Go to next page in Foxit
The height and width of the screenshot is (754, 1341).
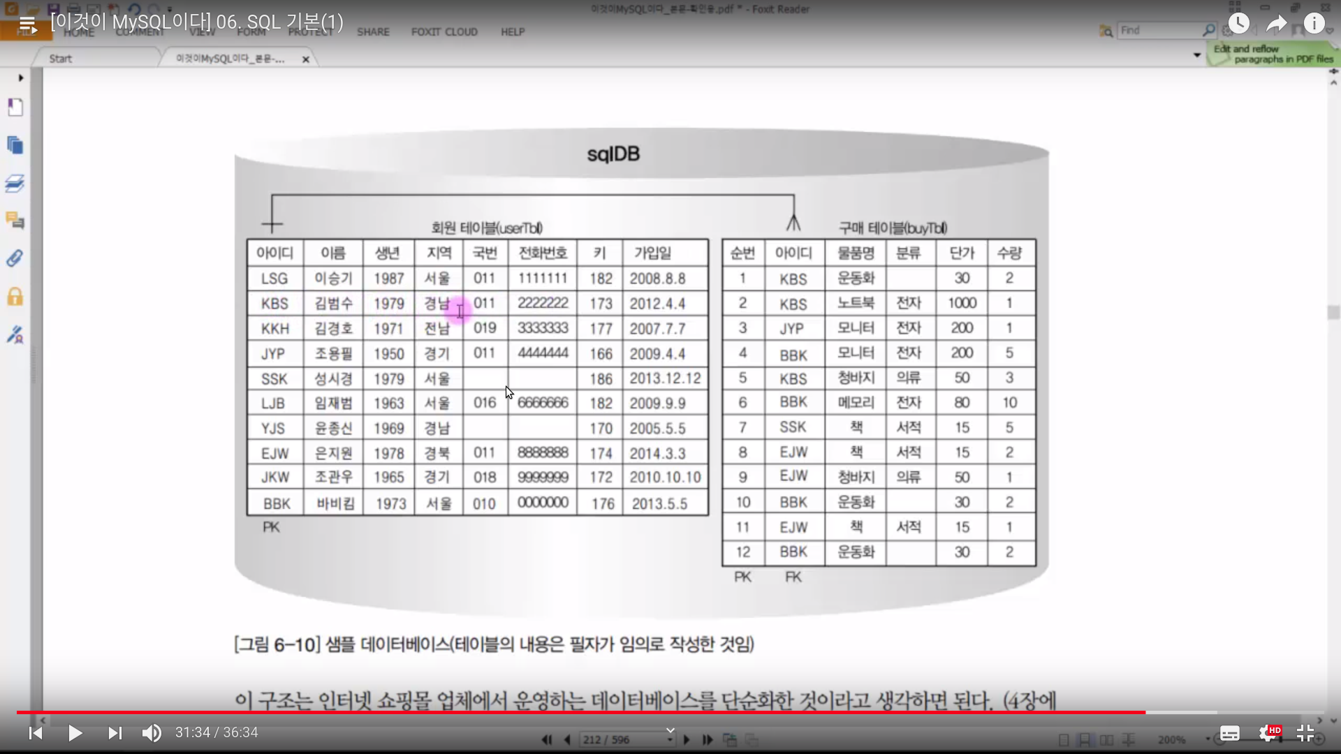687,739
